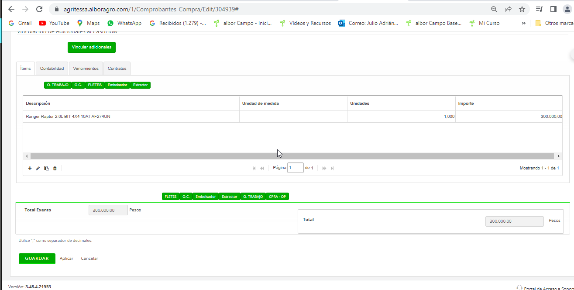
Task: Click O.C. button above items grid
Action: 78,85
